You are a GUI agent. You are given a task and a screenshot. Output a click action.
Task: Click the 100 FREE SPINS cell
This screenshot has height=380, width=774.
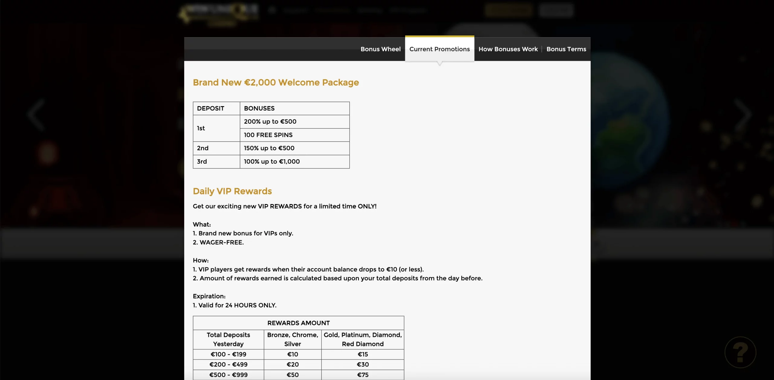pyautogui.click(x=295, y=135)
